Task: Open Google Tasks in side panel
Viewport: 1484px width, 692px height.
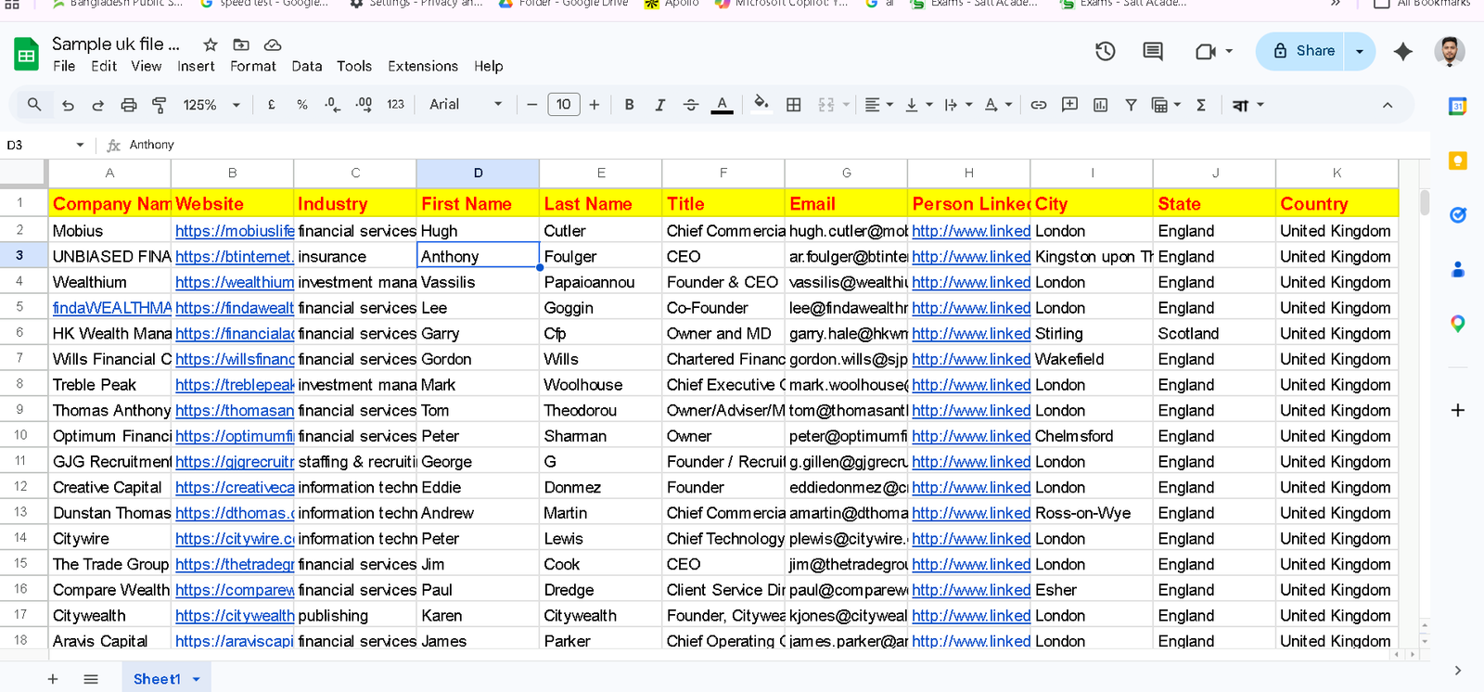Action: click(x=1457, y=215)
